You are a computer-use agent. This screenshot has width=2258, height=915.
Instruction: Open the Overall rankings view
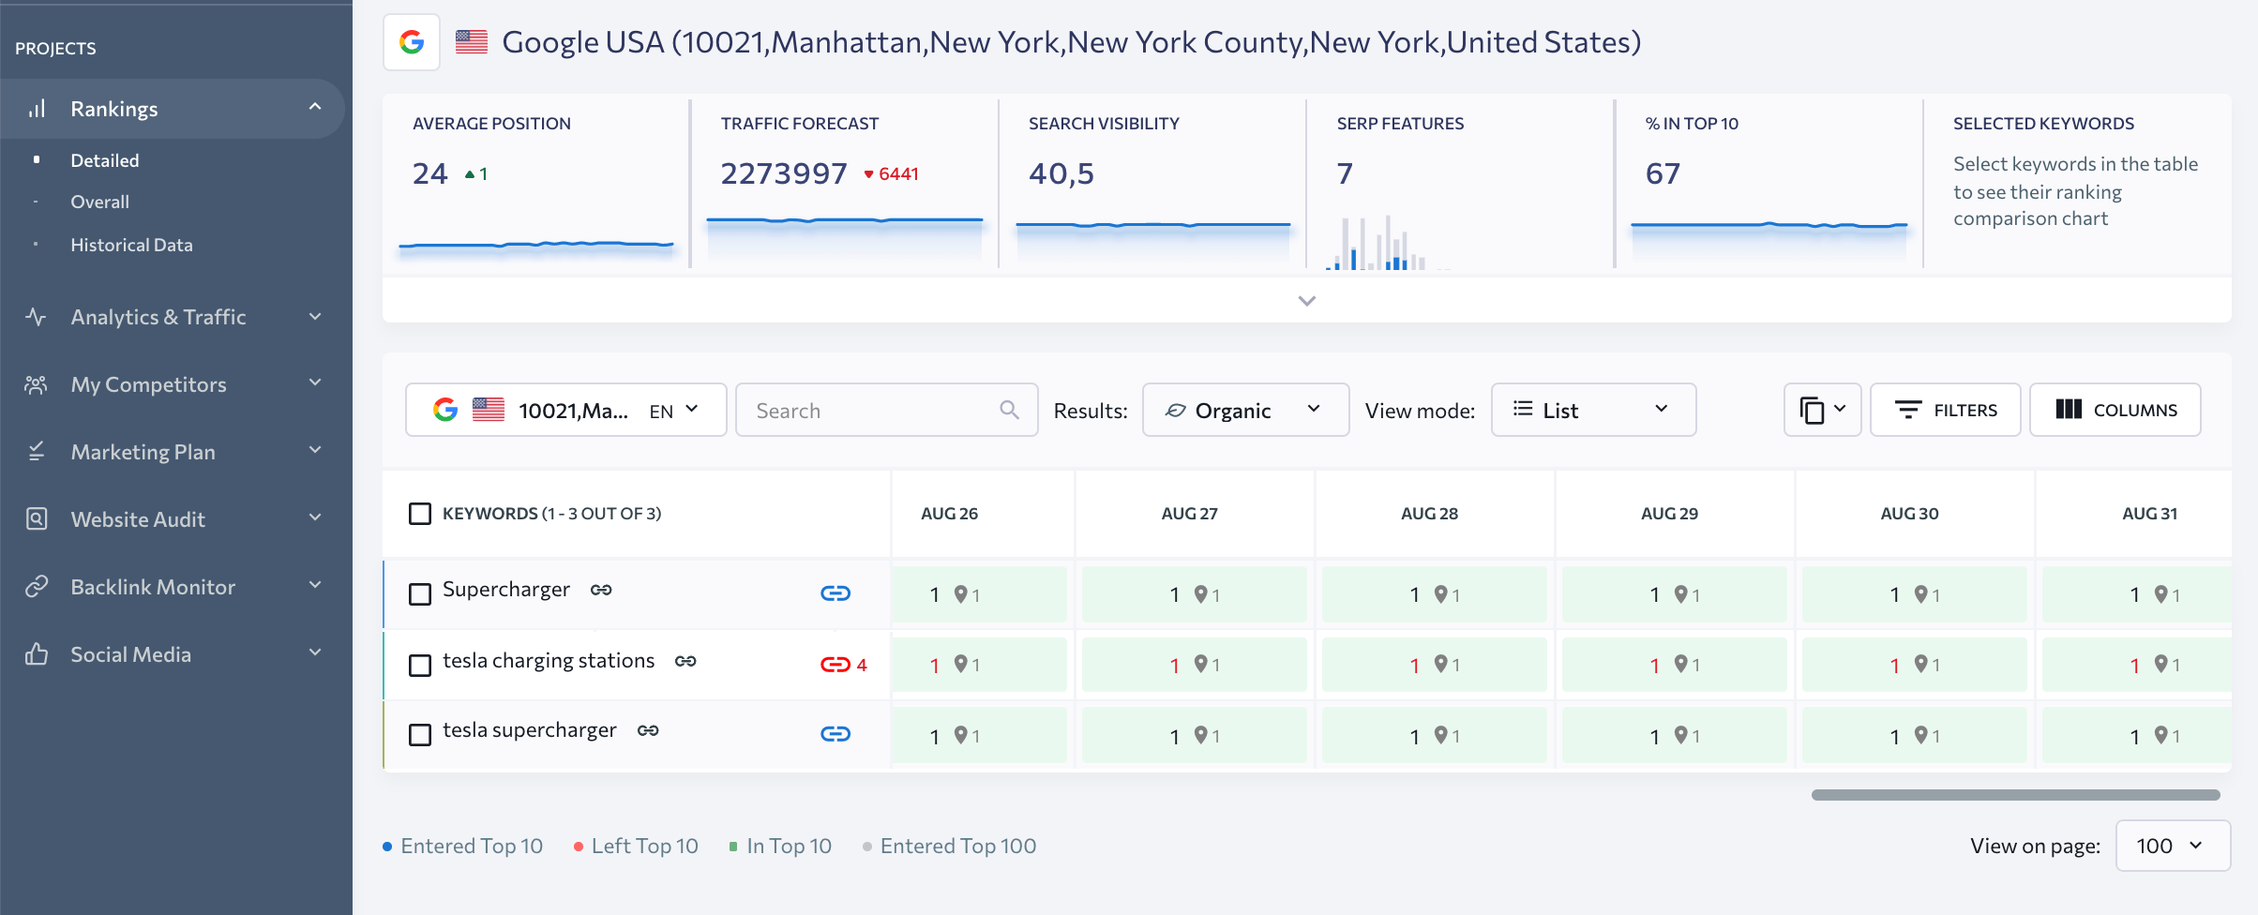[100, 202]
